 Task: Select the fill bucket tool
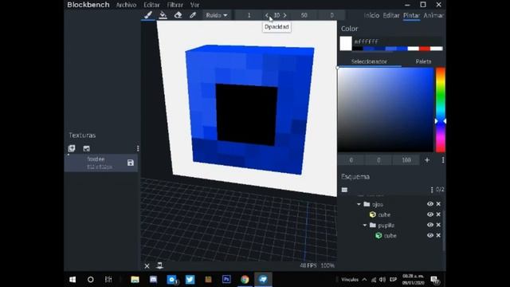tap(163, 15)
